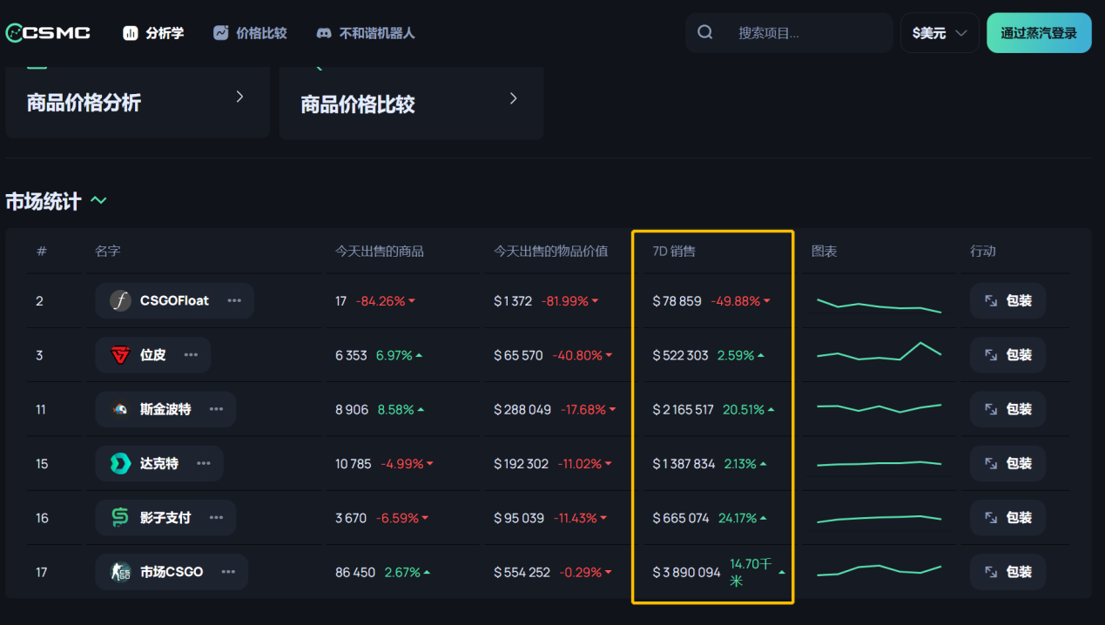1105x625 pixels.
Task: Click the CSMC logo
Action: pyautogui.click(x=48, y=33)
